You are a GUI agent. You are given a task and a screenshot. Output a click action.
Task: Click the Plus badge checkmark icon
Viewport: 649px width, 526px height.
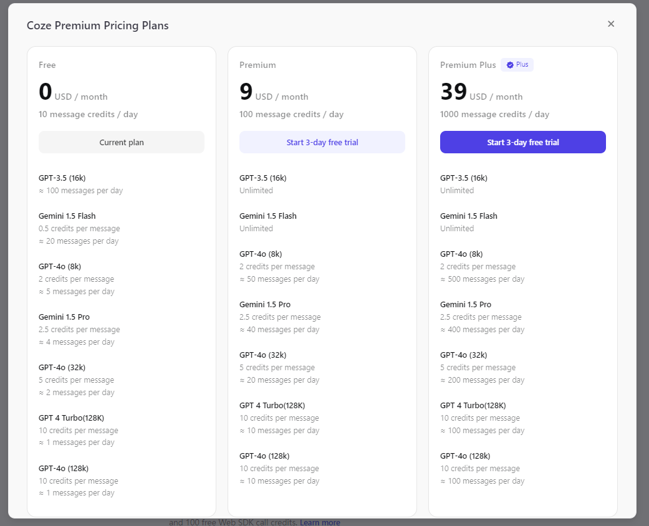pyautogui.click(x=510, y=65)
